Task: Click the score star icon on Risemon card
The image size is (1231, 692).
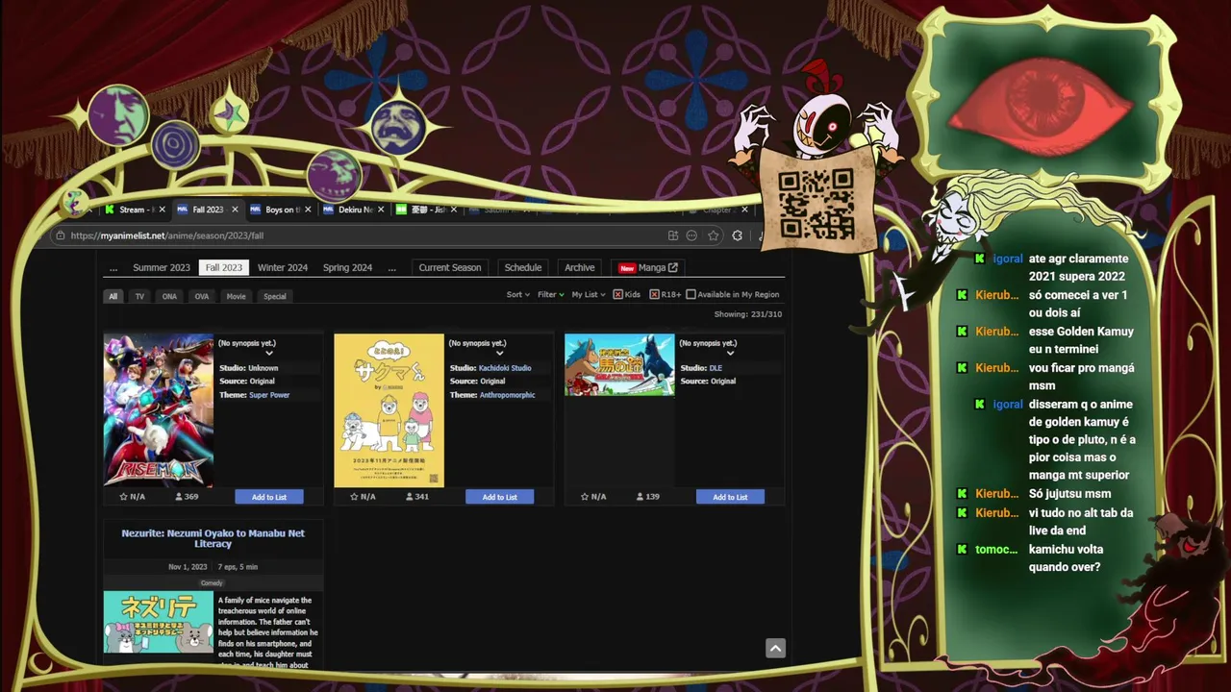Action: point(123,497)
